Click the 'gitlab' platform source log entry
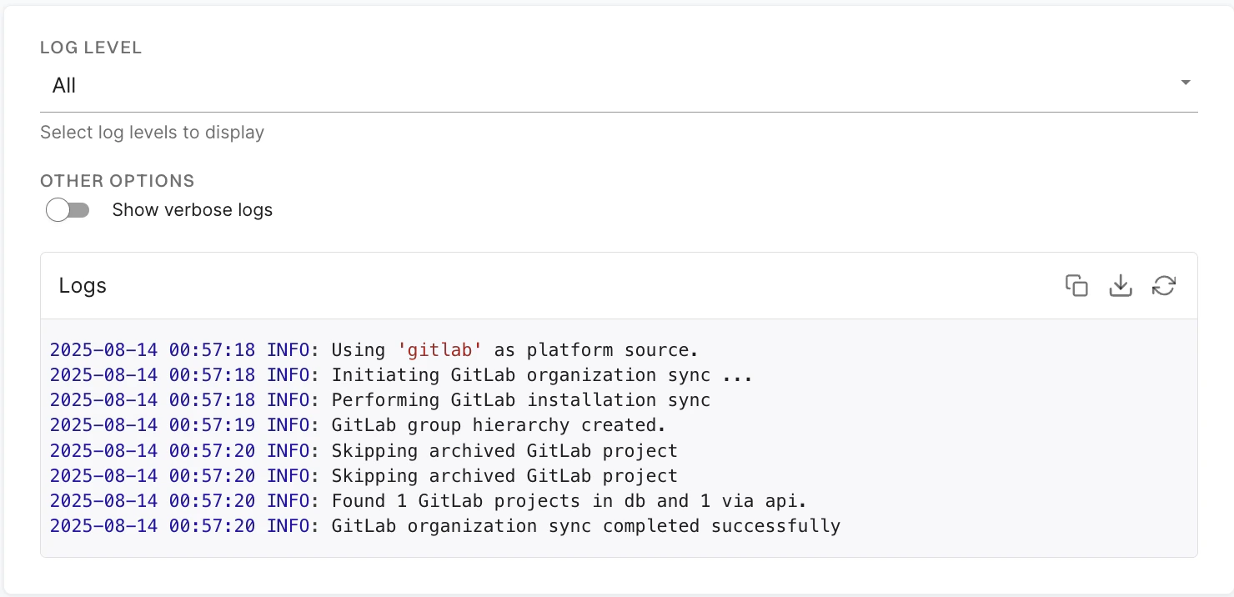 point(375,349)
